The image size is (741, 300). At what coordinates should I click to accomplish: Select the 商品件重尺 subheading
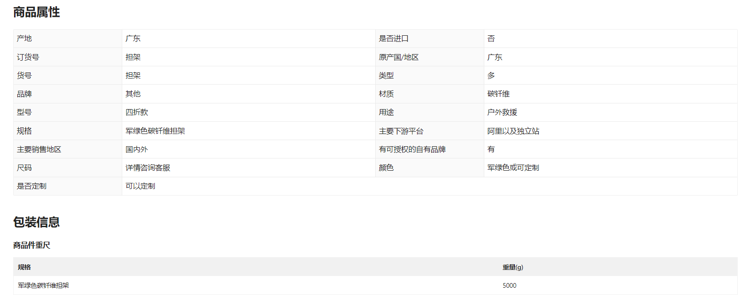32,245
